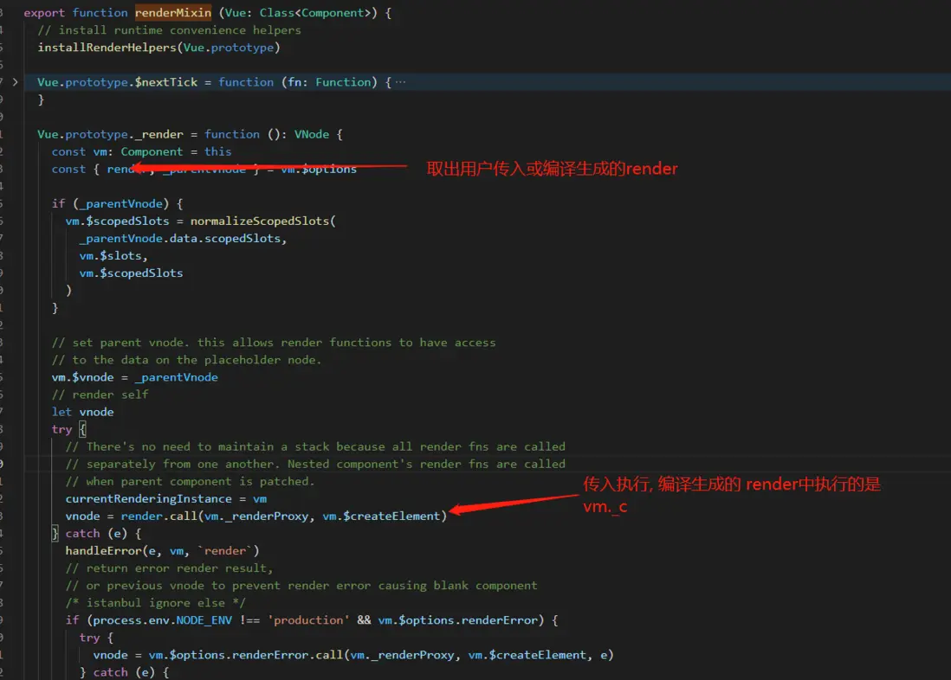Click the 'install runtime convenience helpers' comment
The image size is (951, 680).
[169, 30]
